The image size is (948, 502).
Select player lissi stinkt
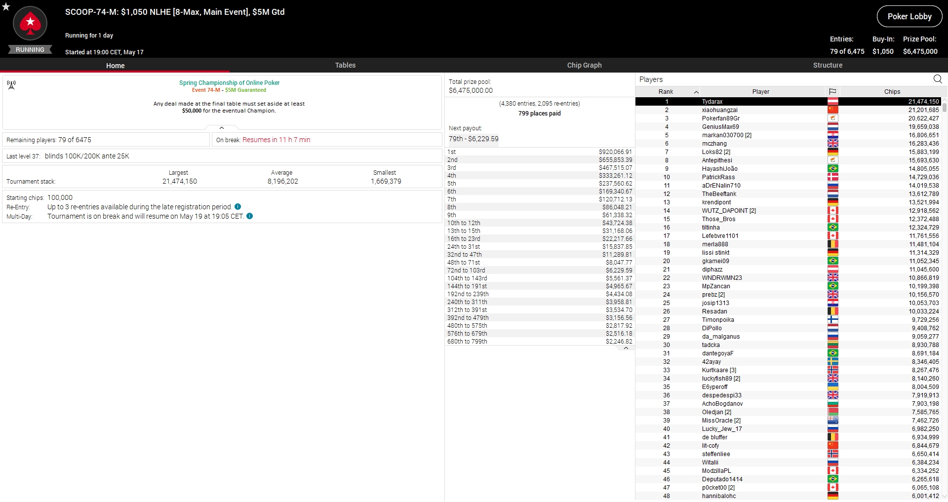pos(788,253)
